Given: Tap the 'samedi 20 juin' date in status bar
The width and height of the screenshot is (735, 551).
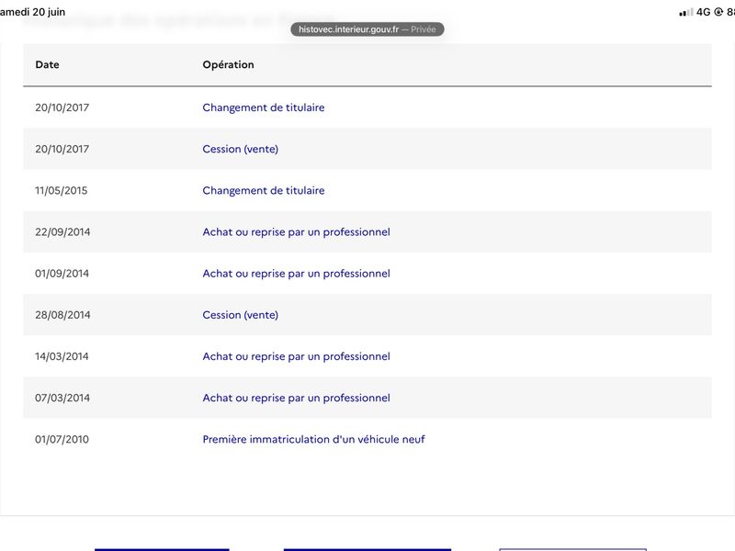Looking at the screenshot, I should click(x=32, y=12).
